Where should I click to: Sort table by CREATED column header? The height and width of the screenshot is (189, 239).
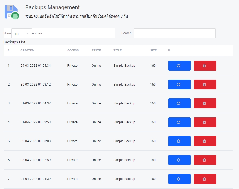tap(27, 50)
